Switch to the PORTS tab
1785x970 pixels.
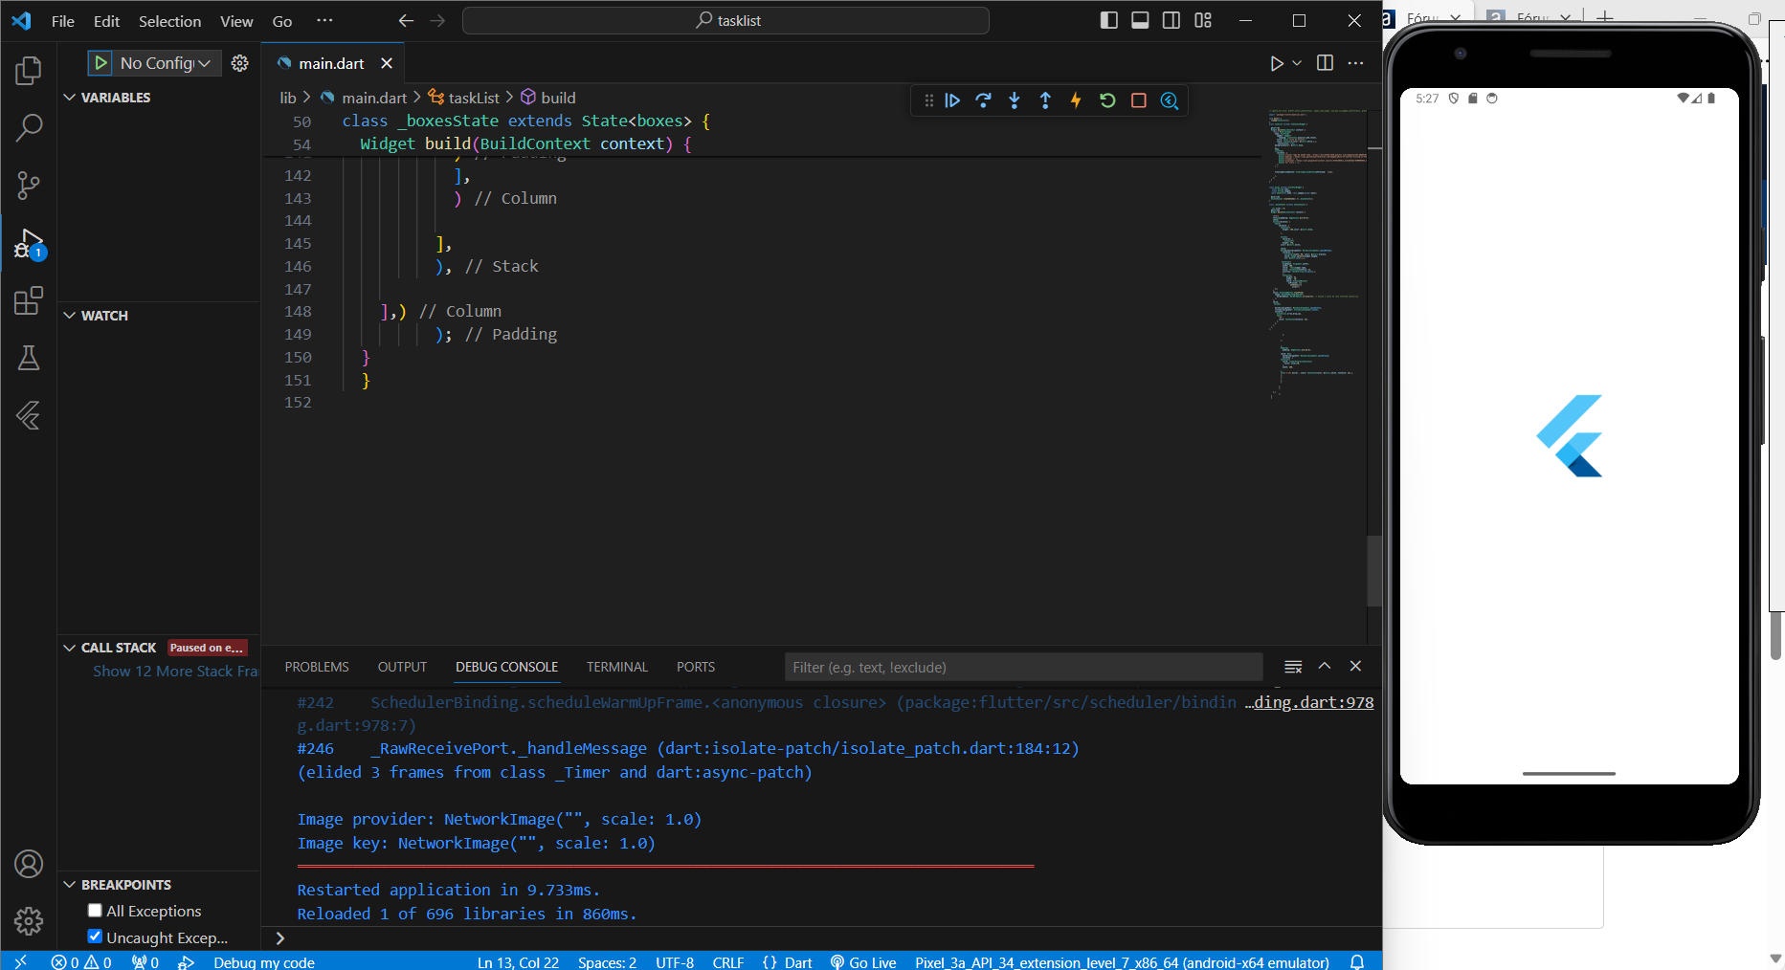[696, 667]
